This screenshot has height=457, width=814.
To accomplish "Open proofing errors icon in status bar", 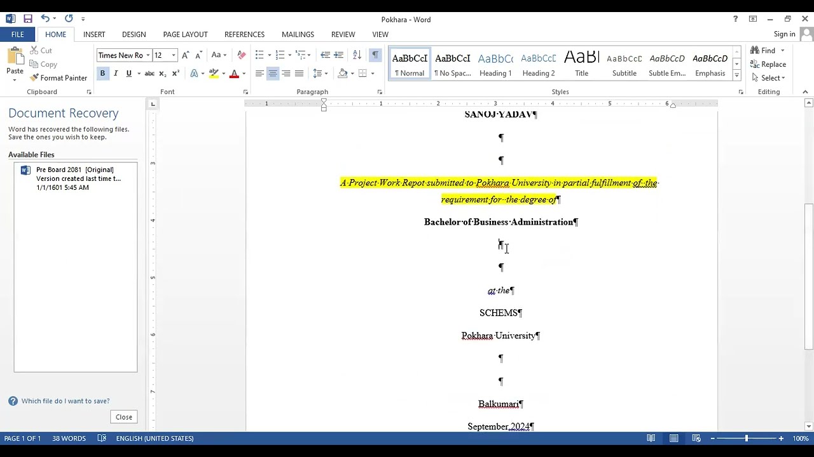I will pyautogui.click(x=102, y=439).
